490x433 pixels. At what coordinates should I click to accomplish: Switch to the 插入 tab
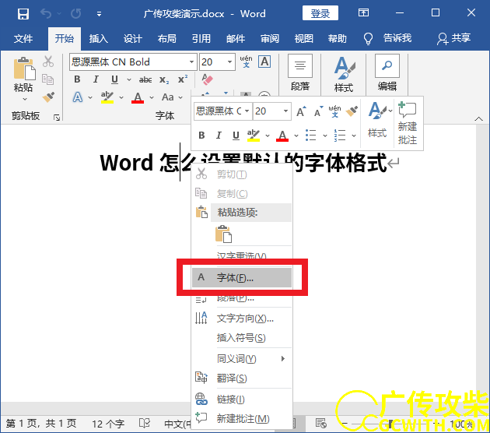pos(99,38)
